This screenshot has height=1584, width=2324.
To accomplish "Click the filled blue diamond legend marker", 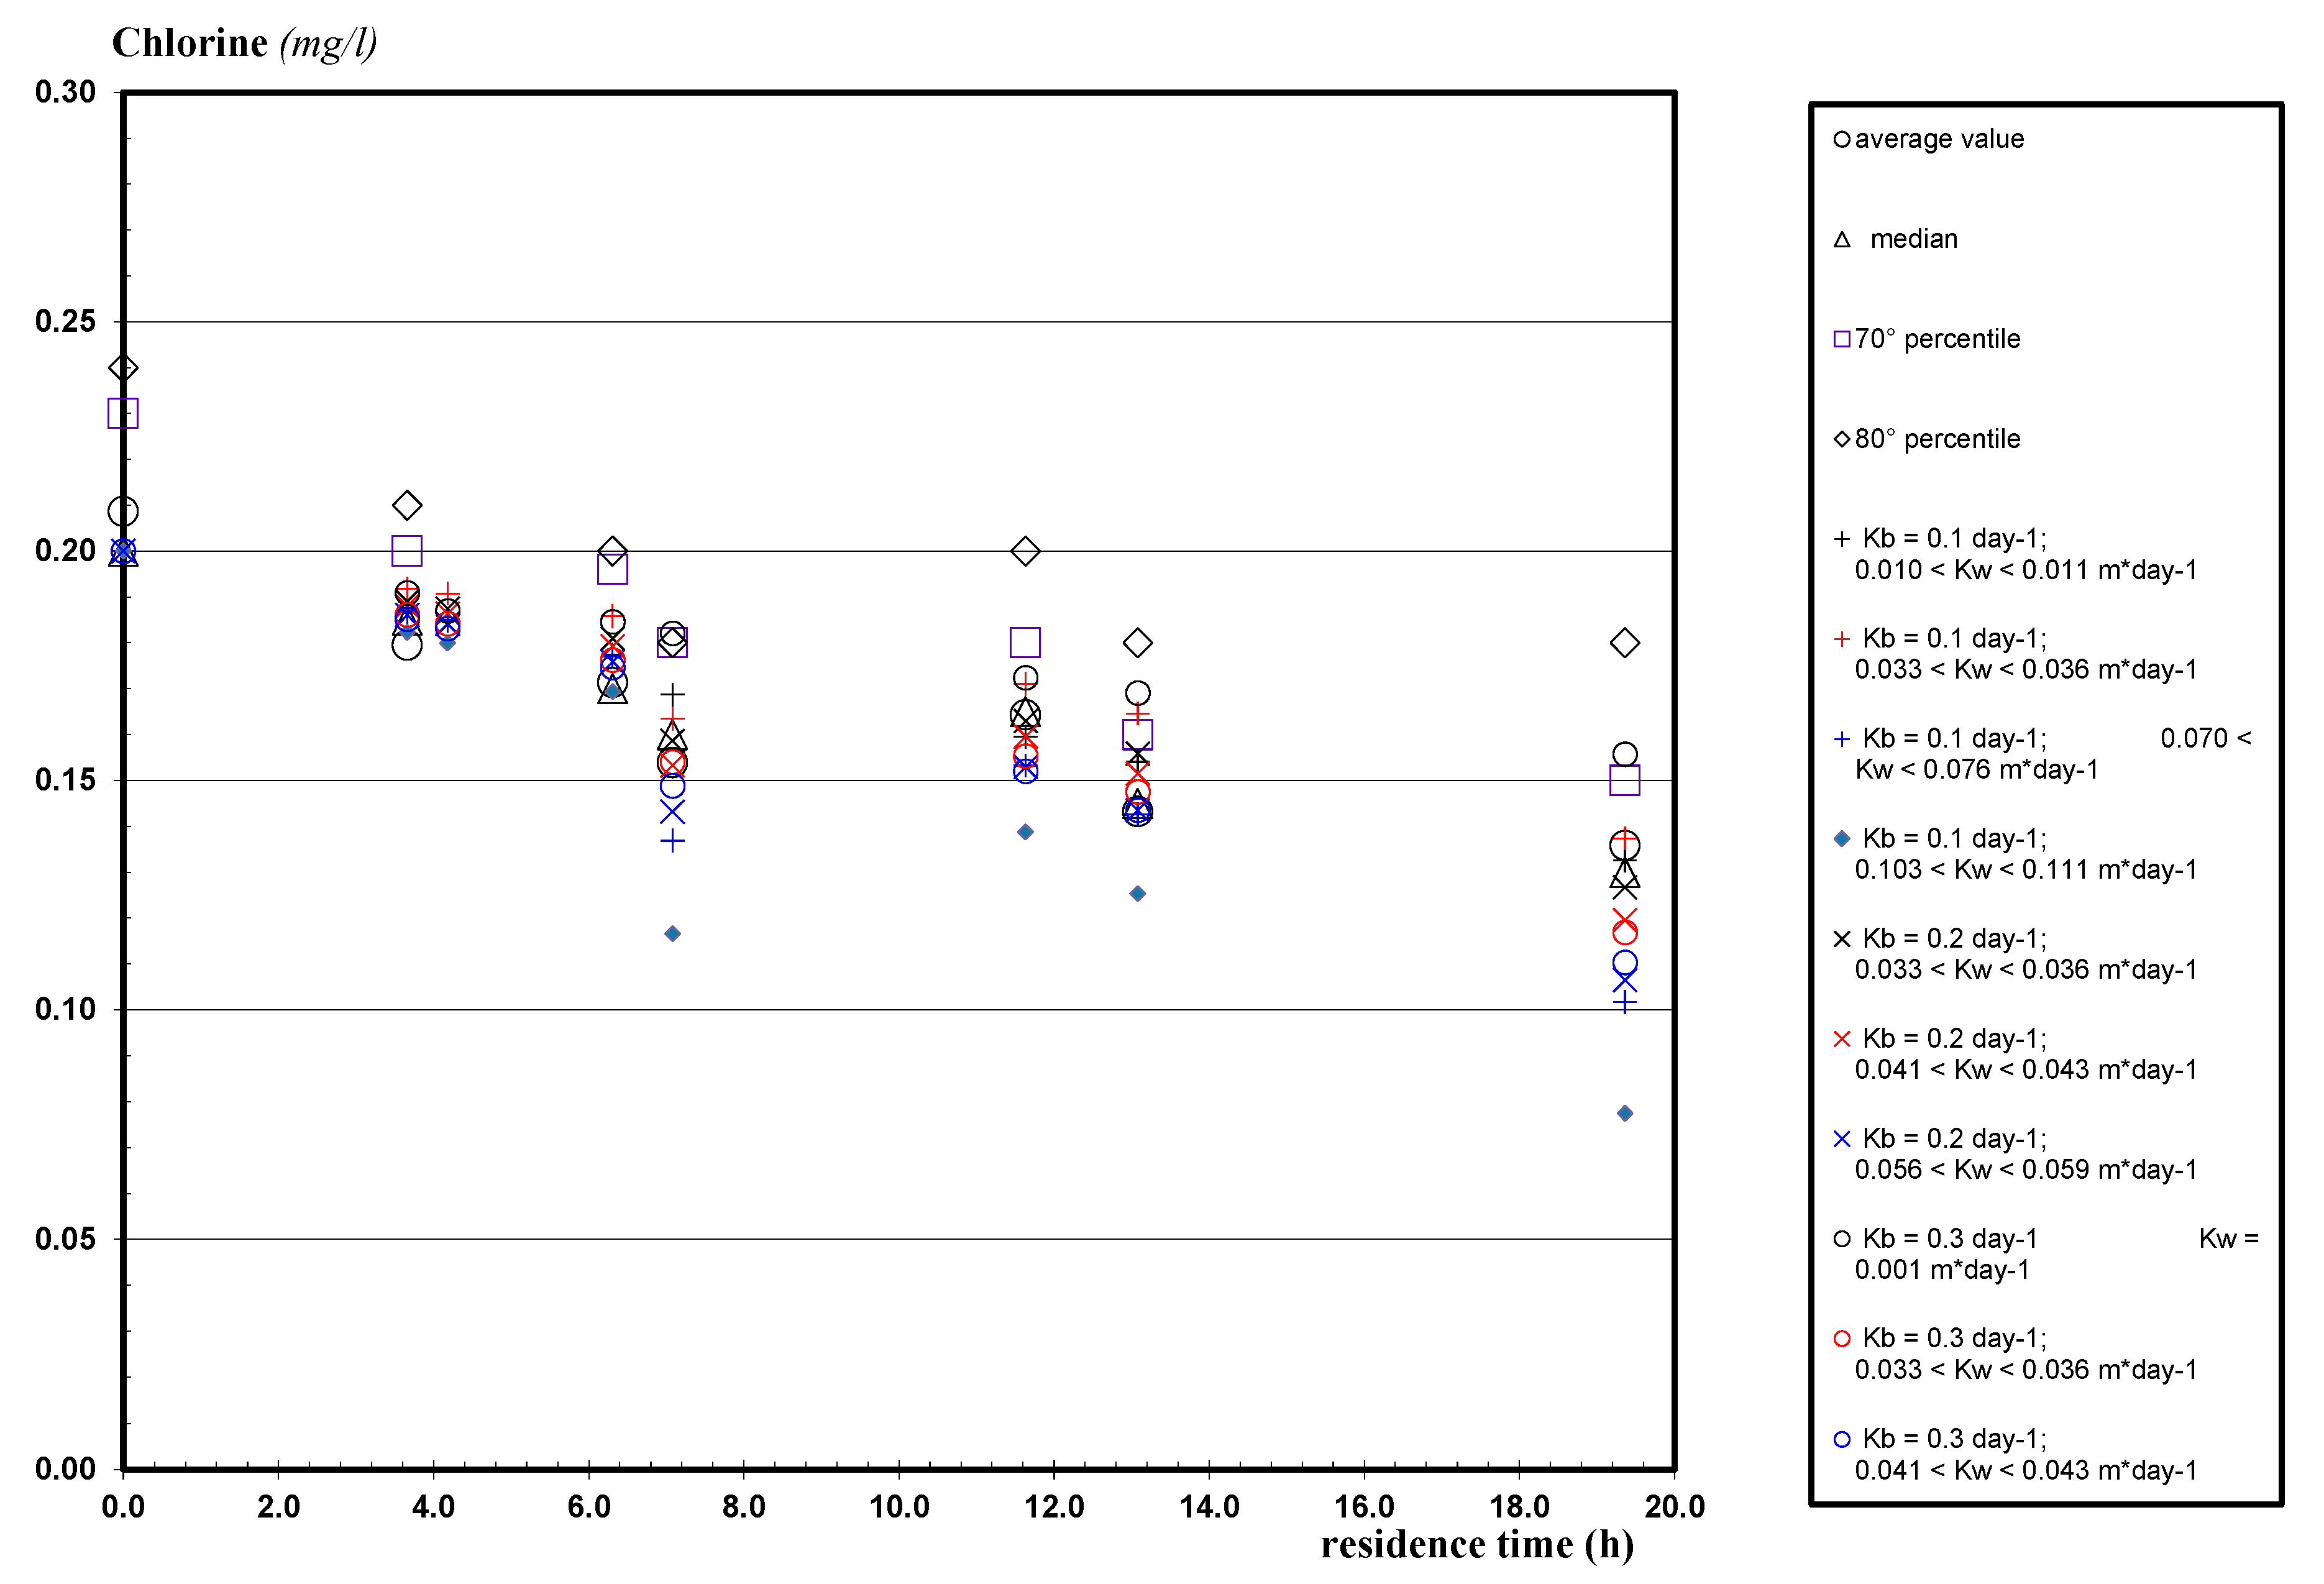I will (x=1842, y=839).
